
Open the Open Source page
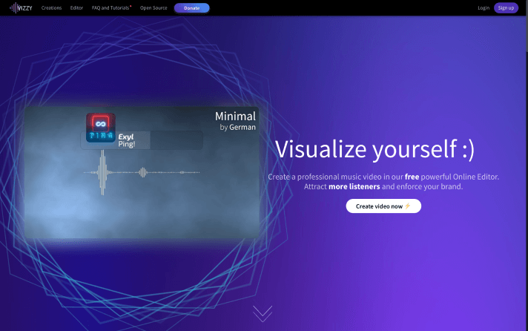(154, 7)
